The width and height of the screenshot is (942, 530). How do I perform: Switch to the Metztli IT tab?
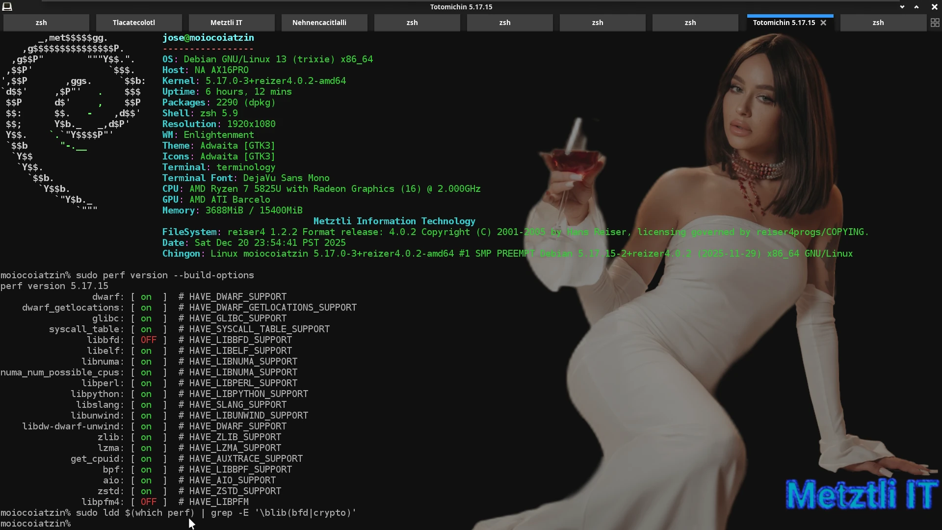coord(226,23)
